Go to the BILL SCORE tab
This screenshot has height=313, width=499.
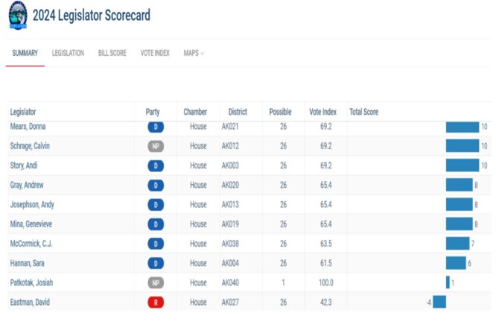coord(112,53)
